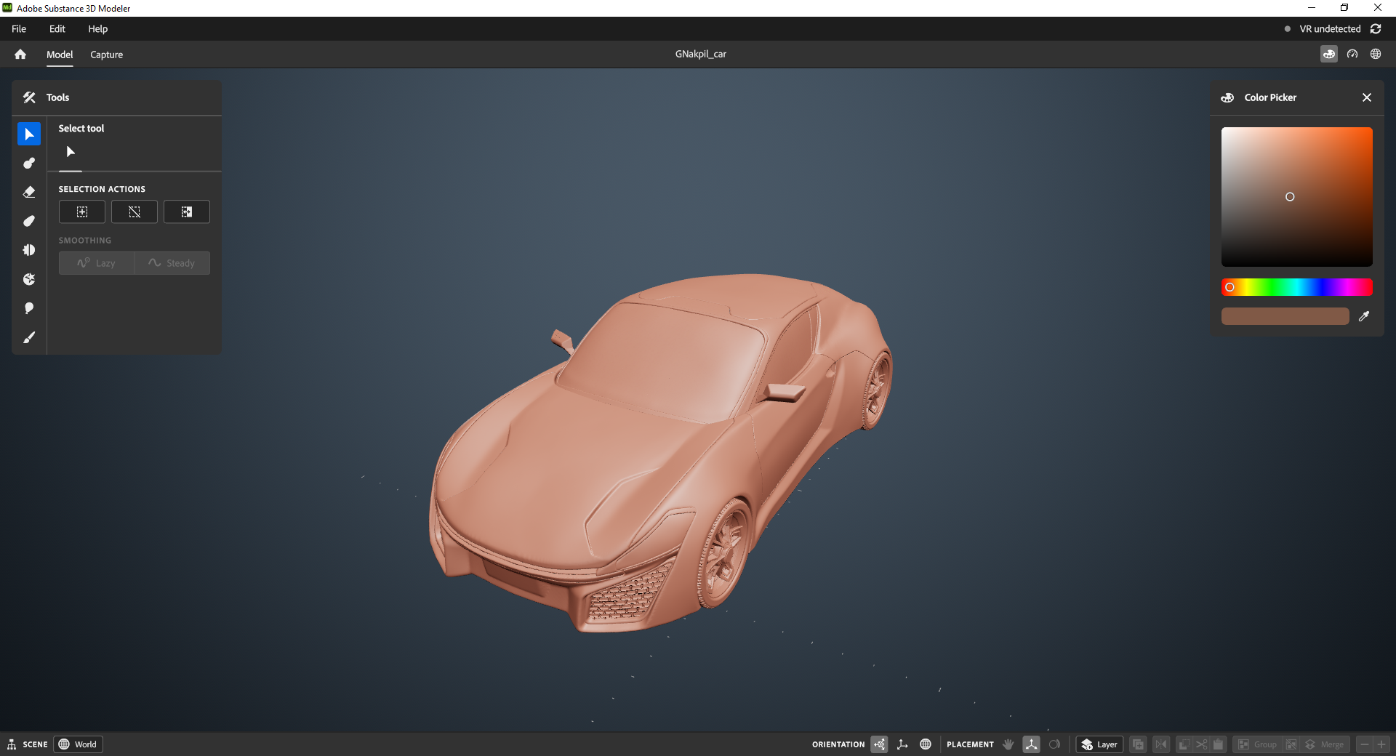The height and width of the screenshot is (756, 1396).
Task: Select the Erase tool
Action: pyautogui.click(x=29, y=193)
